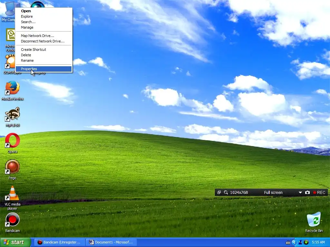
Task: Open the Windows start menu
Action: pos(15,242)
